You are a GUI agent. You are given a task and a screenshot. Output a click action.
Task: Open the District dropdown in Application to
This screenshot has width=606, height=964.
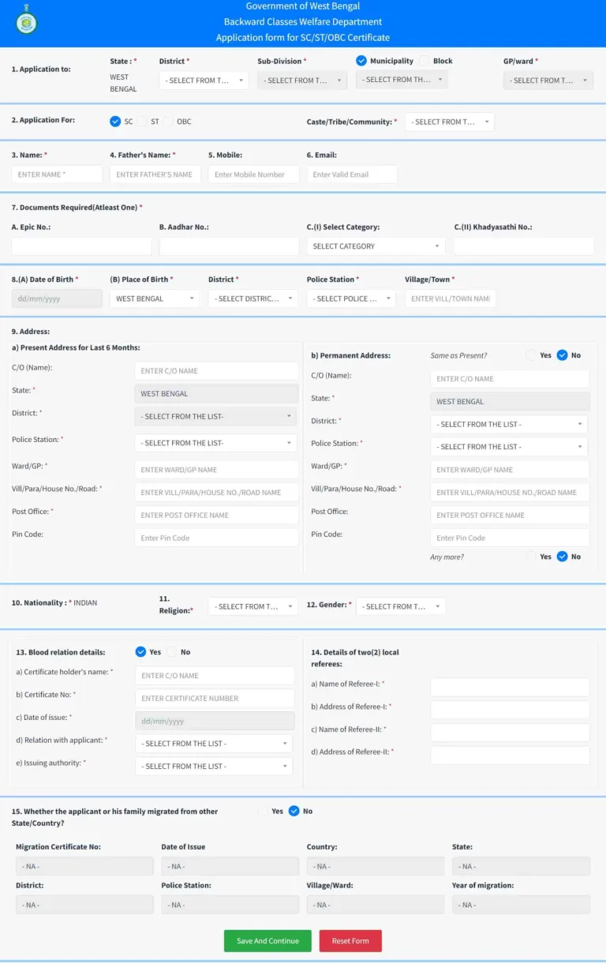point(203,80)
